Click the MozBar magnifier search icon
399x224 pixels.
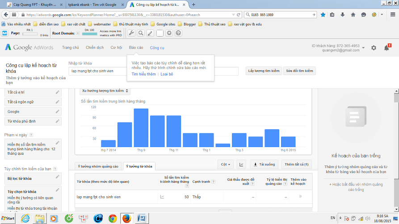click(141, 33)
